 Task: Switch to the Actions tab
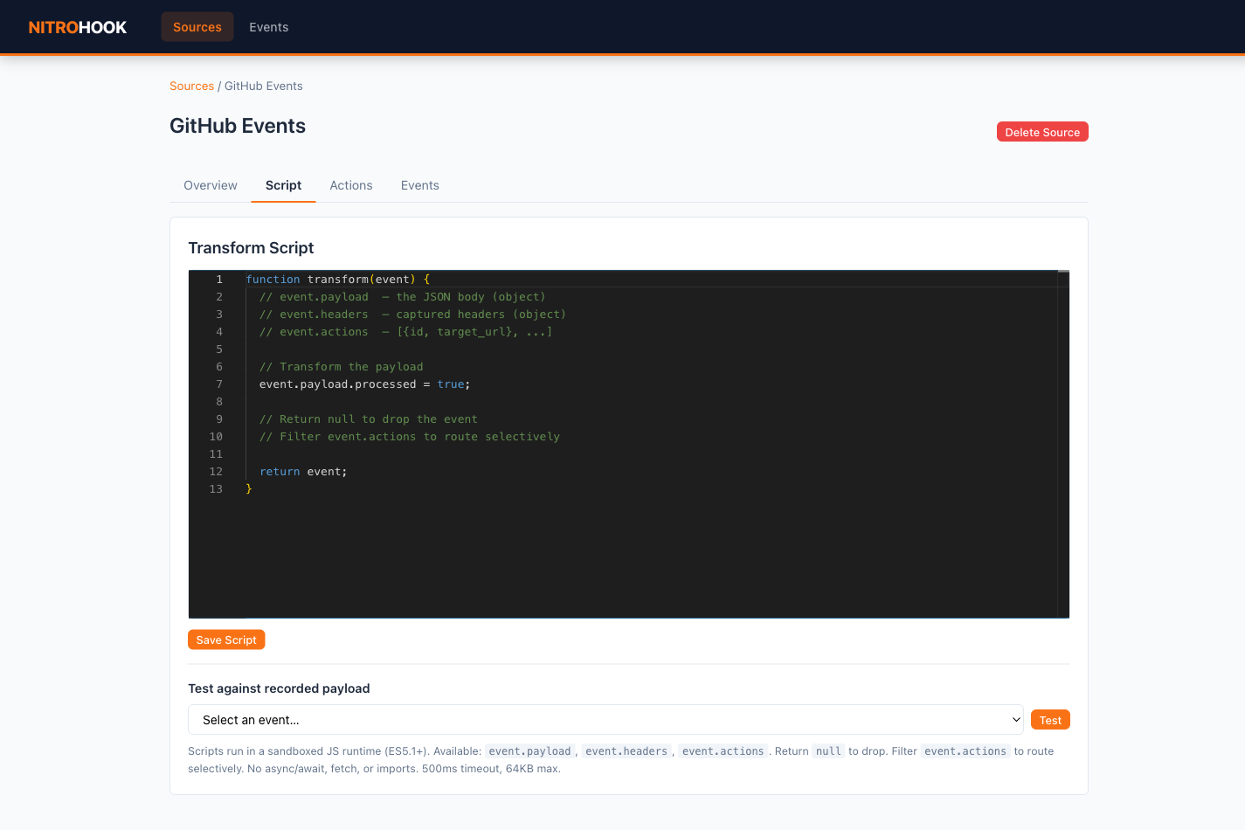(351, 185)
